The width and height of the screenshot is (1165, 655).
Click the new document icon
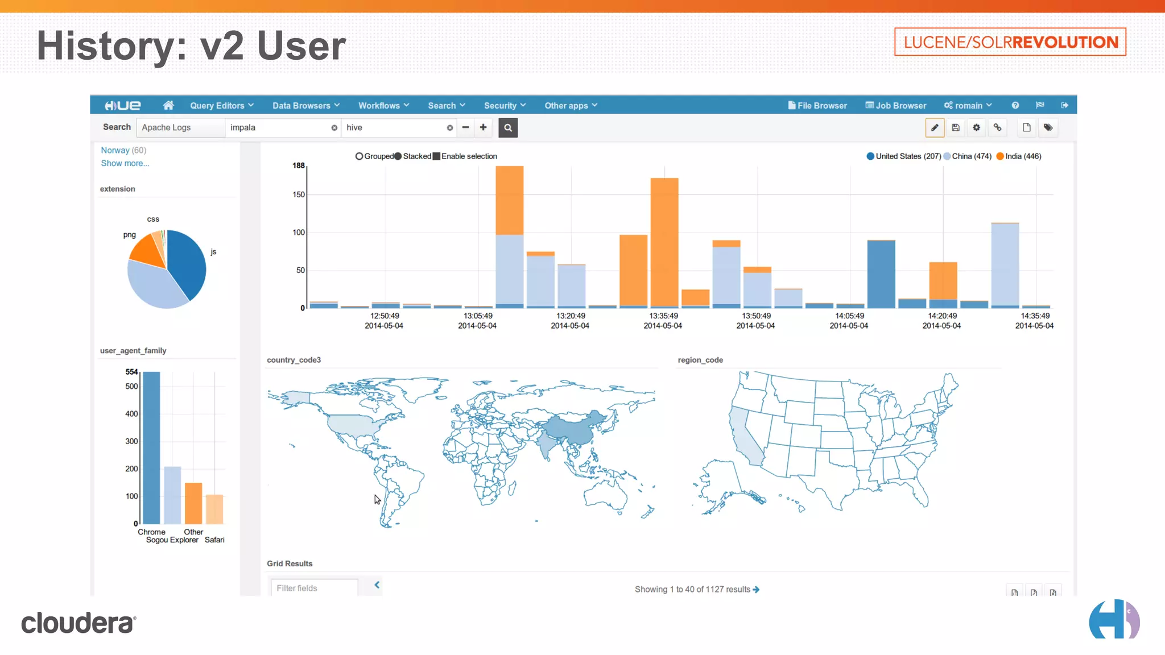(x=1027, y=128)
